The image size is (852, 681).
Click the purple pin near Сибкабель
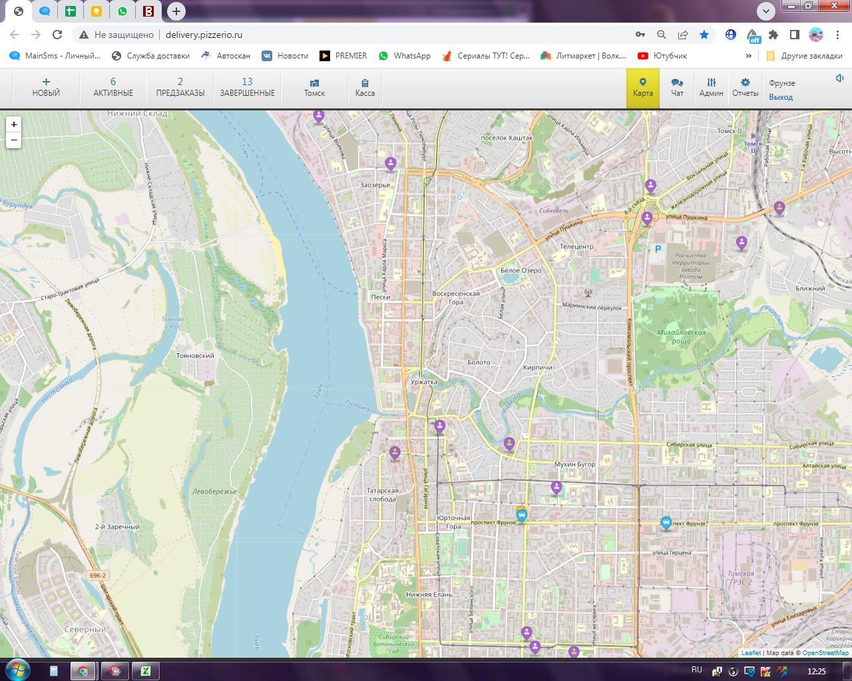click(x=646, y=217)
